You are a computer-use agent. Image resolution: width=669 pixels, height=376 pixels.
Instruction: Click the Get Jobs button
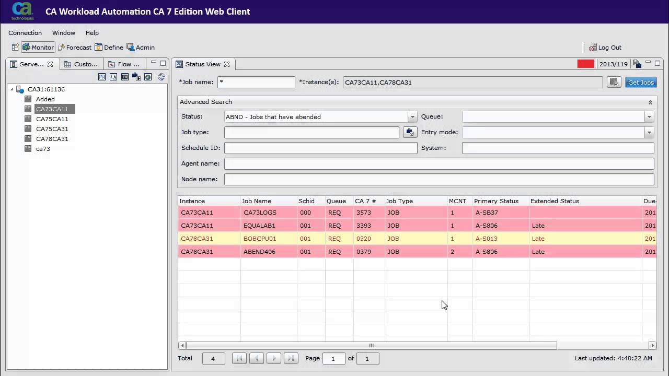click(641, 83)
